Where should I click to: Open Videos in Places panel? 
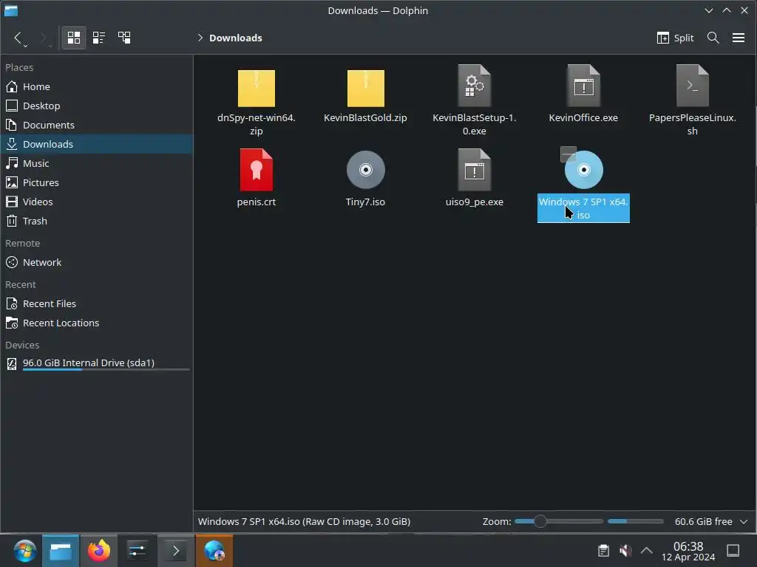(x=97, y=202)
